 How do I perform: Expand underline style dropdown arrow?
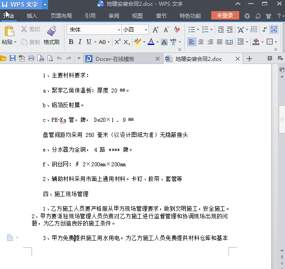click(95, 42)
